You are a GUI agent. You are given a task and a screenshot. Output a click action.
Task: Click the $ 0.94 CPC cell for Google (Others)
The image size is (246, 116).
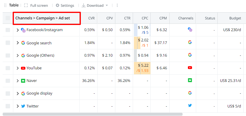click(x=142, y=56)
